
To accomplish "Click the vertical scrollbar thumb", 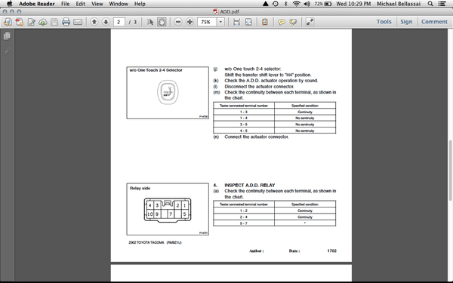I will pos(450,171).
